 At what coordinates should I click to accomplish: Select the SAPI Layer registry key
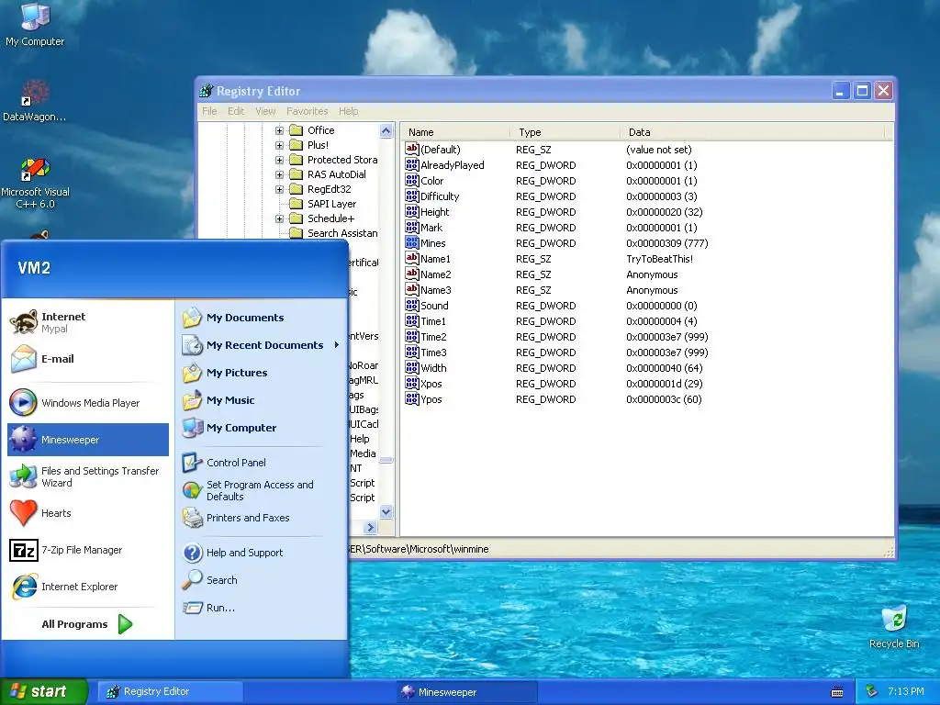(331, 204)
